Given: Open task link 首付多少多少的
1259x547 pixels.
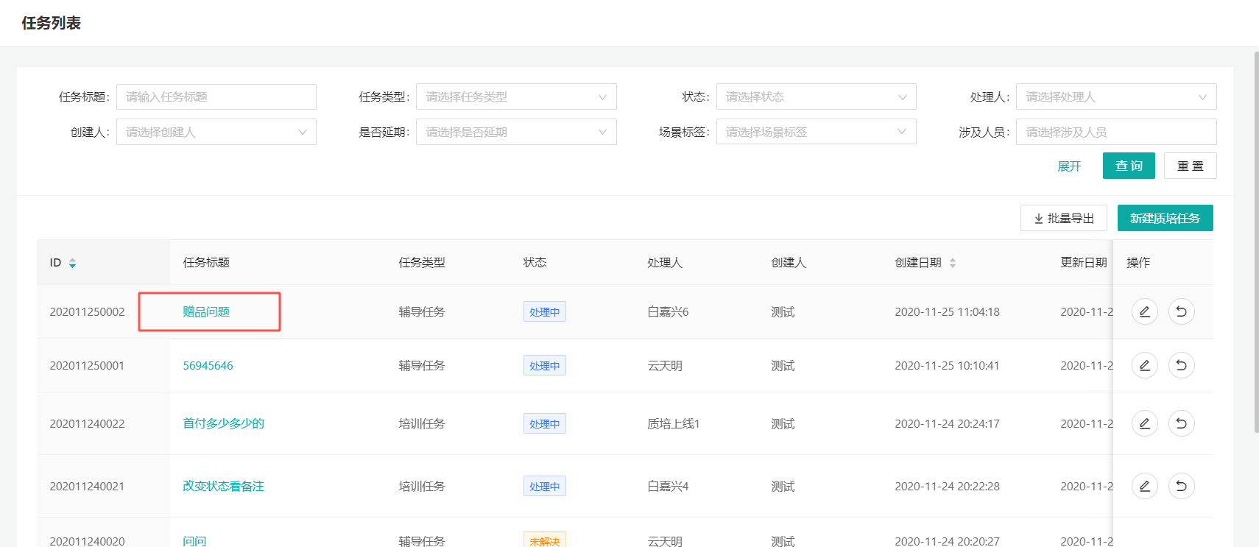Looking at the screenshot, I should click(223, 423).
